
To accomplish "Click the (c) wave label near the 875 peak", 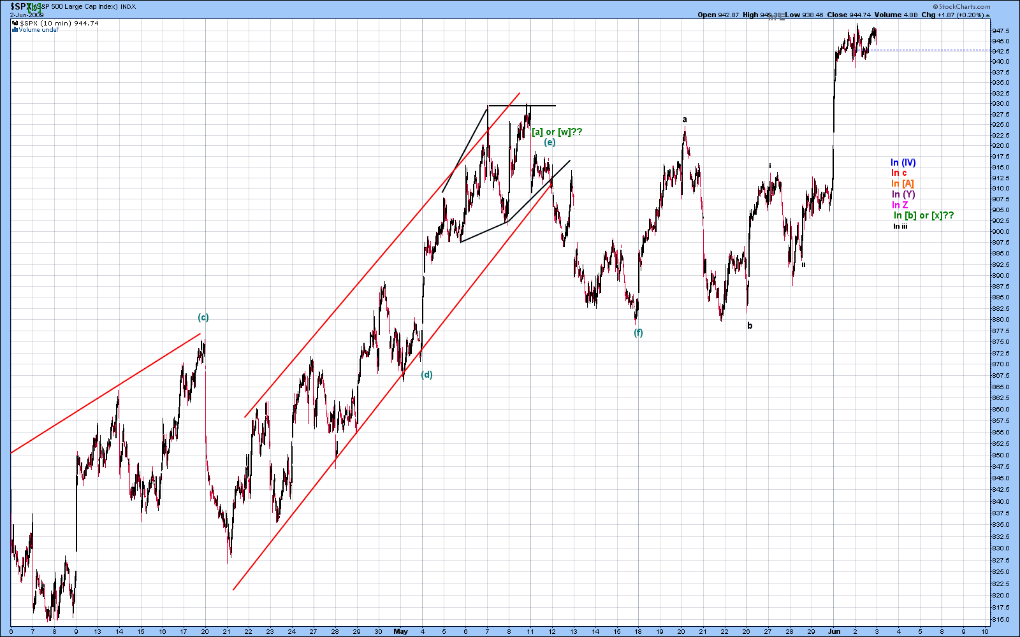I will click(203, 317).
